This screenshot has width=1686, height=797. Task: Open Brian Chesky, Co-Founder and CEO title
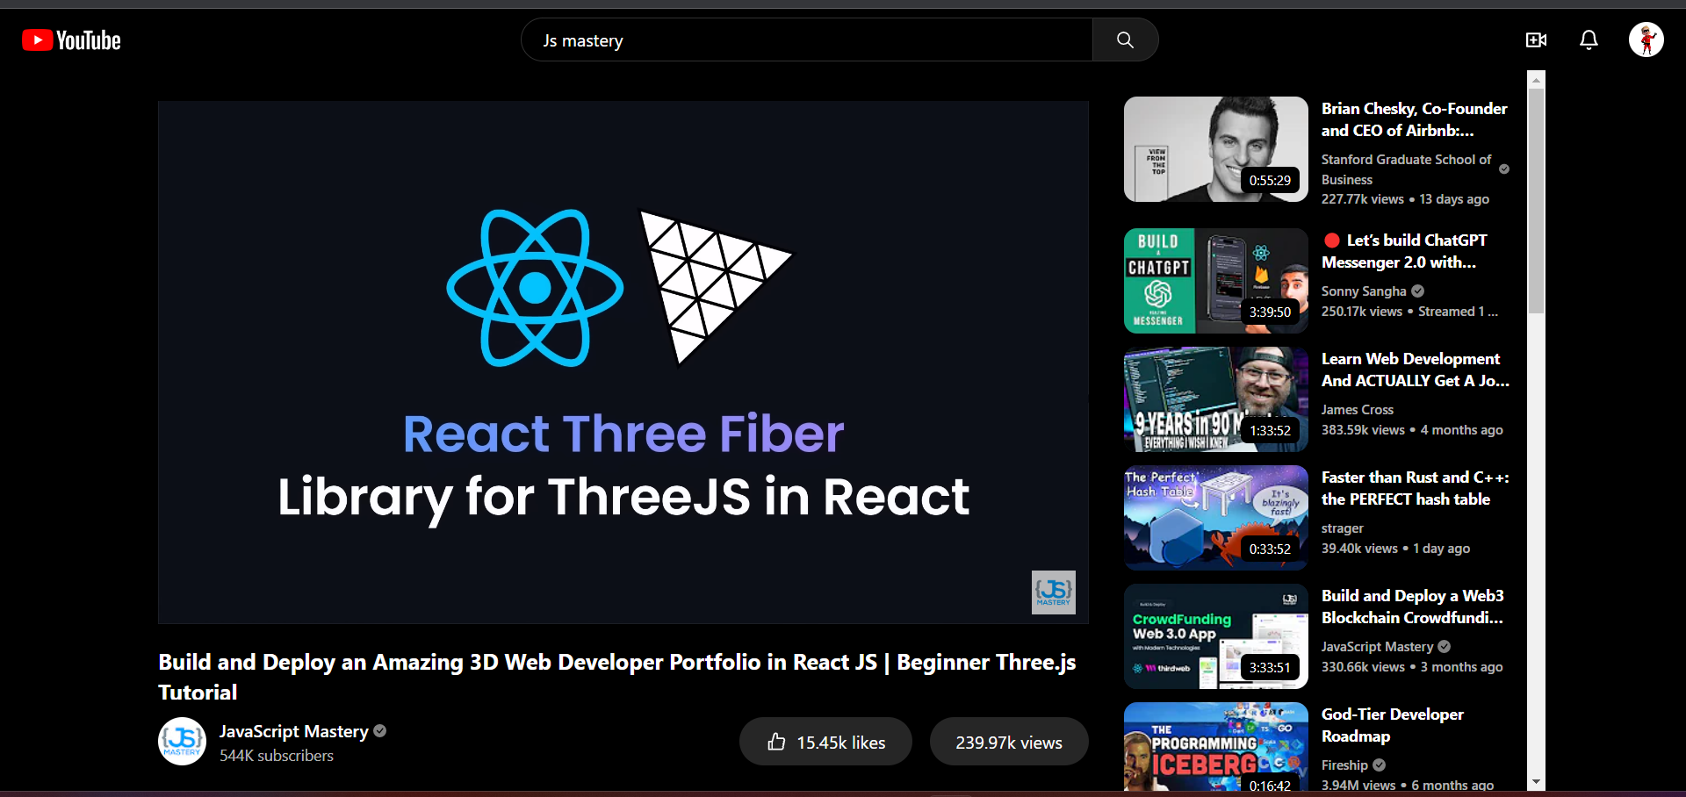click(1415, 119)
